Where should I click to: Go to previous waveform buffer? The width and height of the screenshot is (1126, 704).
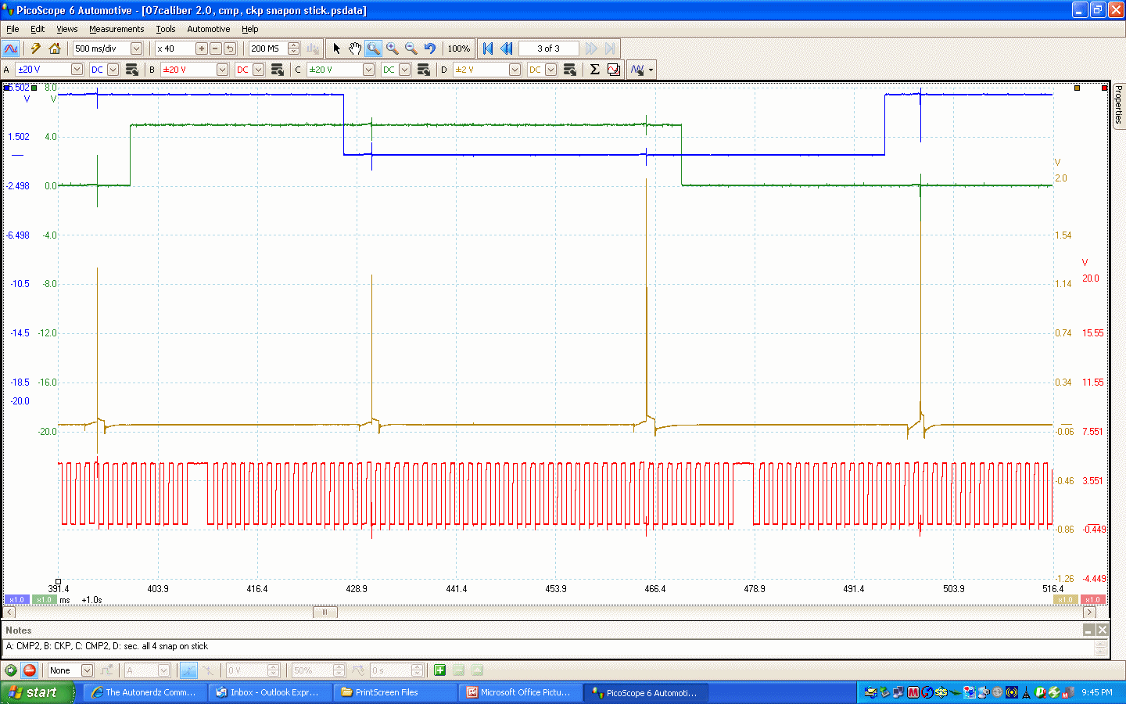507,48
